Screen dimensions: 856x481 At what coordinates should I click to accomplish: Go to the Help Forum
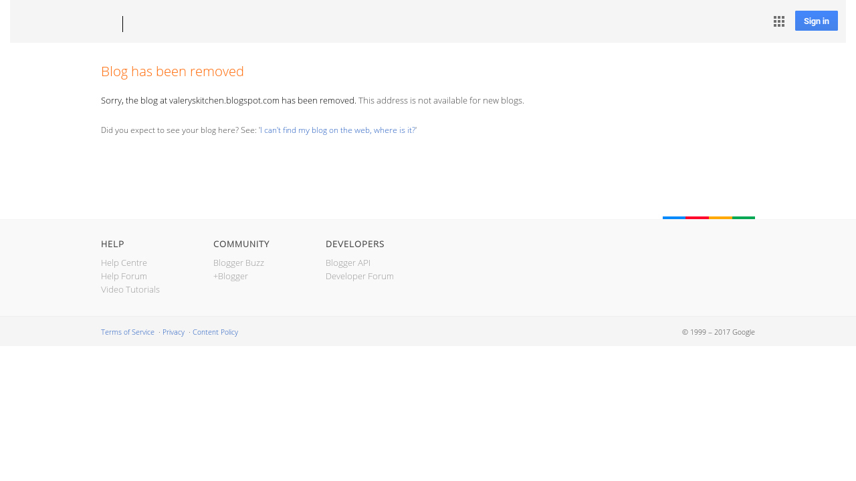124,276
